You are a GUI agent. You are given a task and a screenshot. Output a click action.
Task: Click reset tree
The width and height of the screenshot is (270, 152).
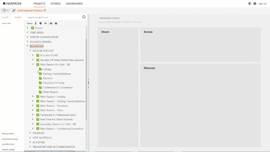(6, 23)
